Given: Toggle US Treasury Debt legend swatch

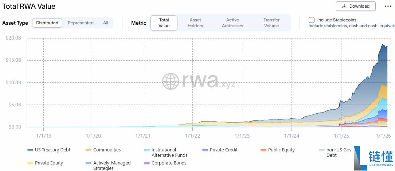Looking at the screenshot, I should 30,150.
